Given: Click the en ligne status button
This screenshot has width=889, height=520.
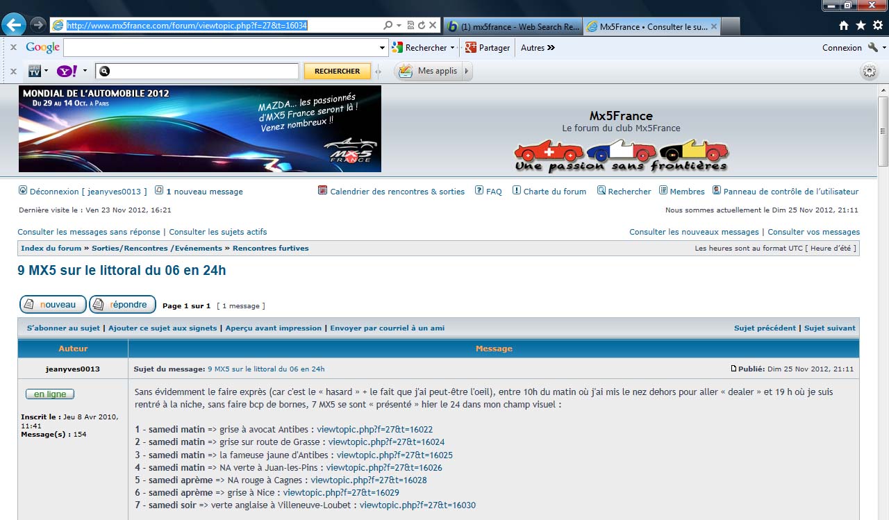Looking at the screenshot, I should coord(50,394).
